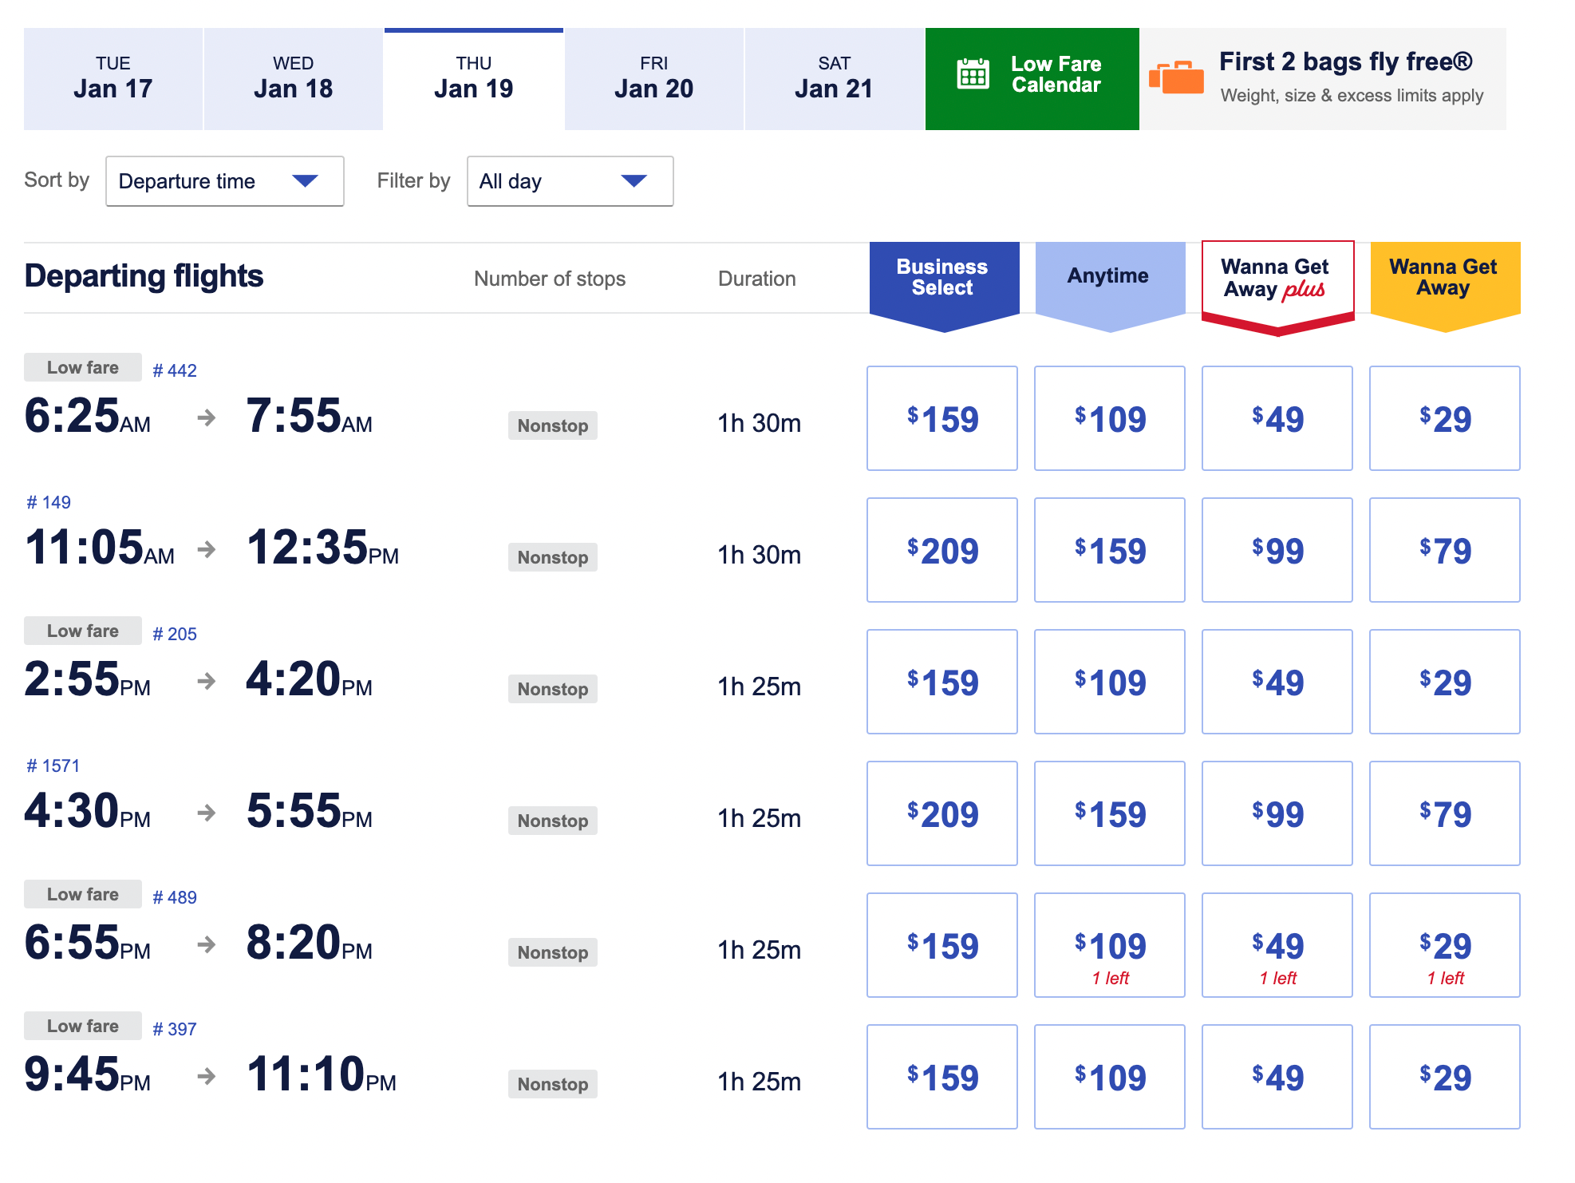This screenshot has width=1575, height=1183.
Task: Click the arrow icon for the 9:45 PM flight
Action: [207, 1076]
